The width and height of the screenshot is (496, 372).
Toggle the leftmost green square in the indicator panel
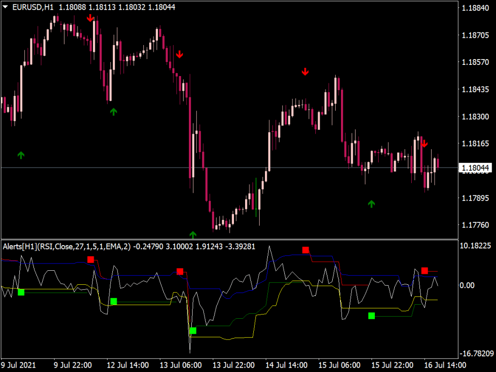point(20,293)
